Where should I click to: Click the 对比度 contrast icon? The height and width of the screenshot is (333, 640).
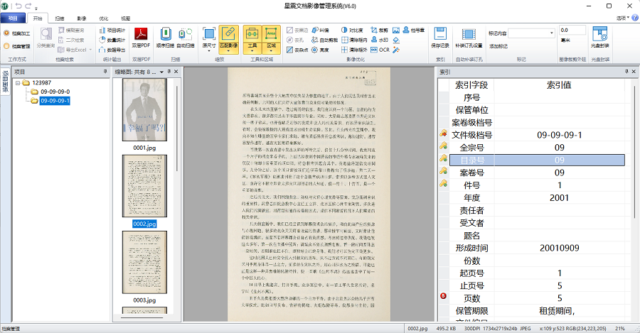coord(344,30)
